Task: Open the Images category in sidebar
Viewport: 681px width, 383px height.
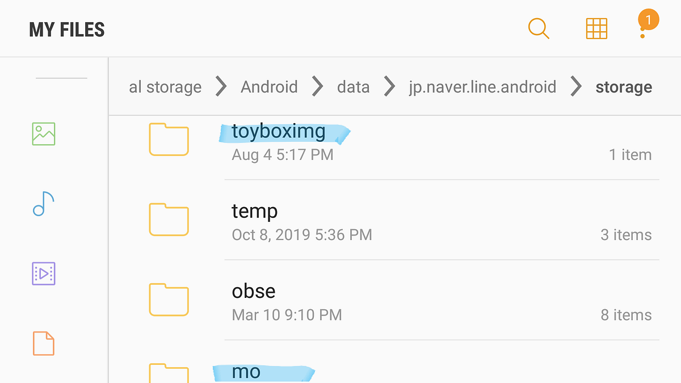Action: tap(44, 134)
